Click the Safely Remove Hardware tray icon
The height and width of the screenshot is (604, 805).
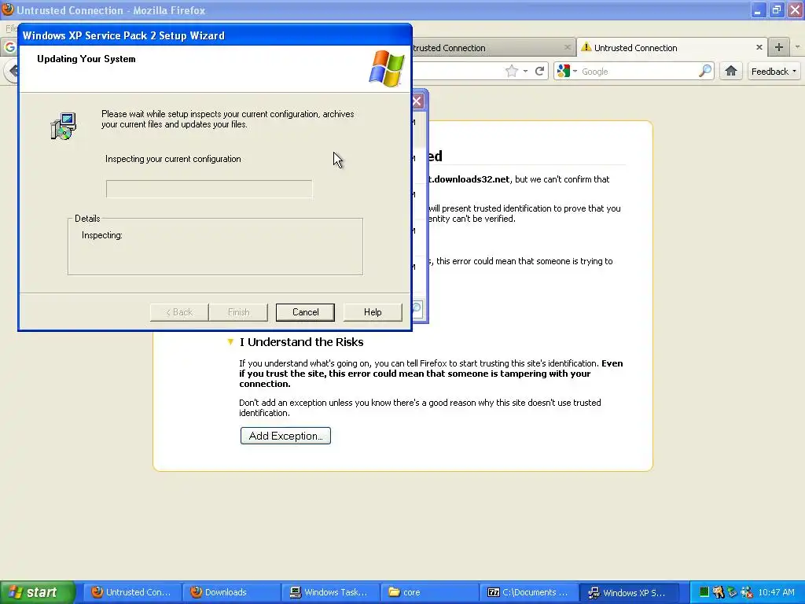[x=732, y=592]
